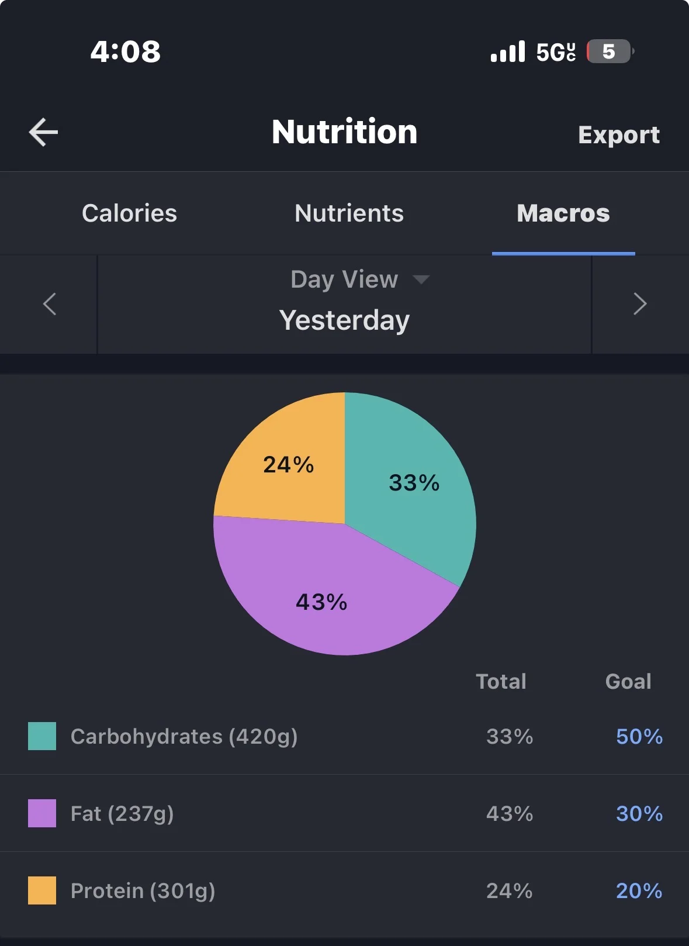Screen dimensions: 689x946
Task: Tap the 5G network indicator
Action: pos(556,52)
